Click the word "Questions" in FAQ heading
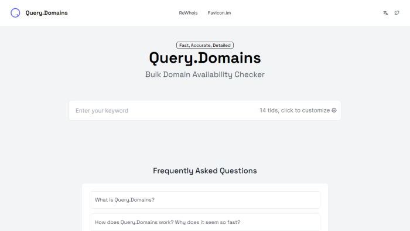This screenshot has height=231, width=410. coord(238,171)
